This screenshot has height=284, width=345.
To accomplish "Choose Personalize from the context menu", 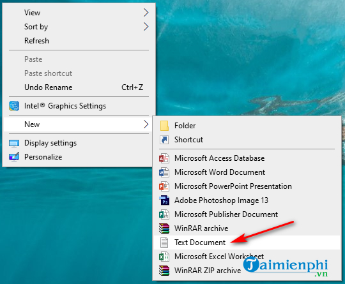I will click(79, 157).
